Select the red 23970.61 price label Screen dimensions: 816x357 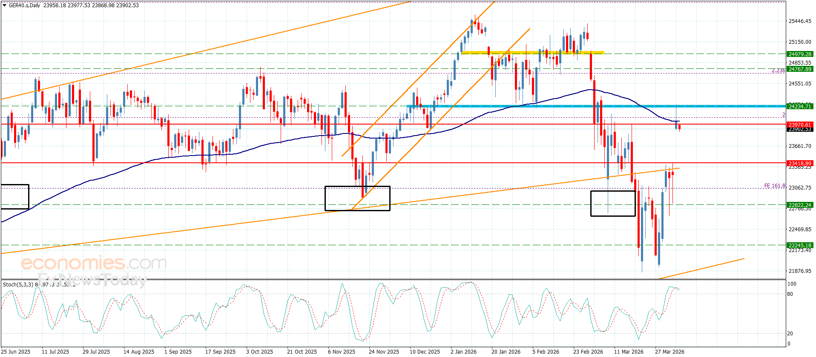coord(800,125)
